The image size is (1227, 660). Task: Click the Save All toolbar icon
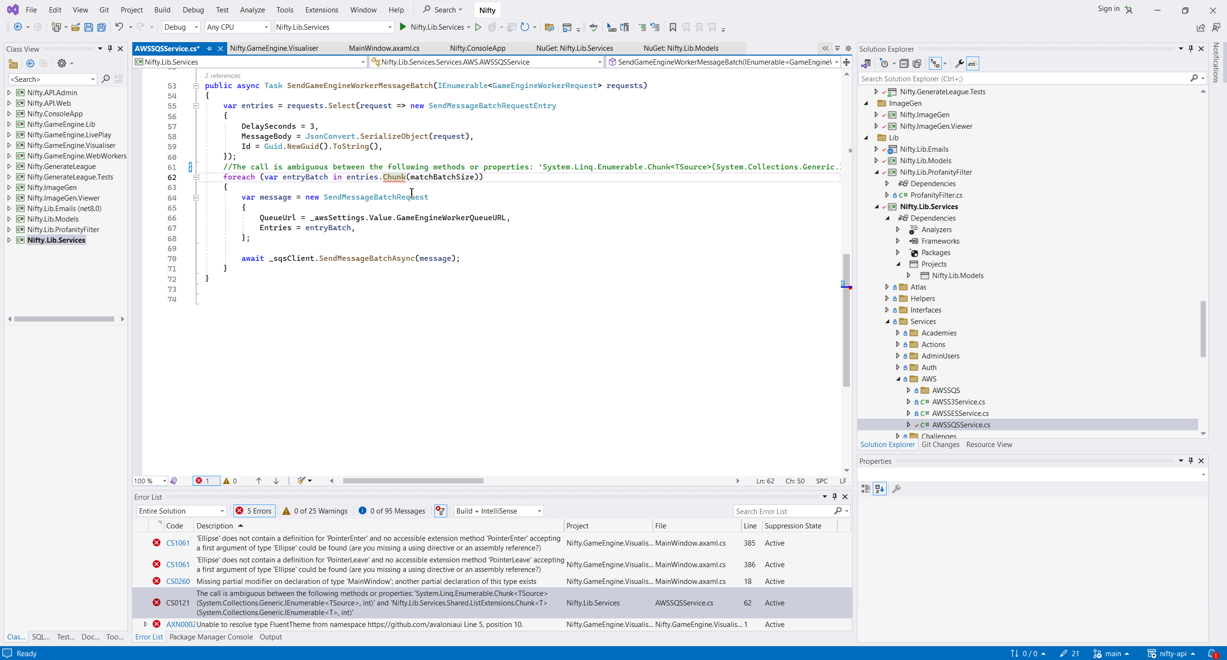102,27
